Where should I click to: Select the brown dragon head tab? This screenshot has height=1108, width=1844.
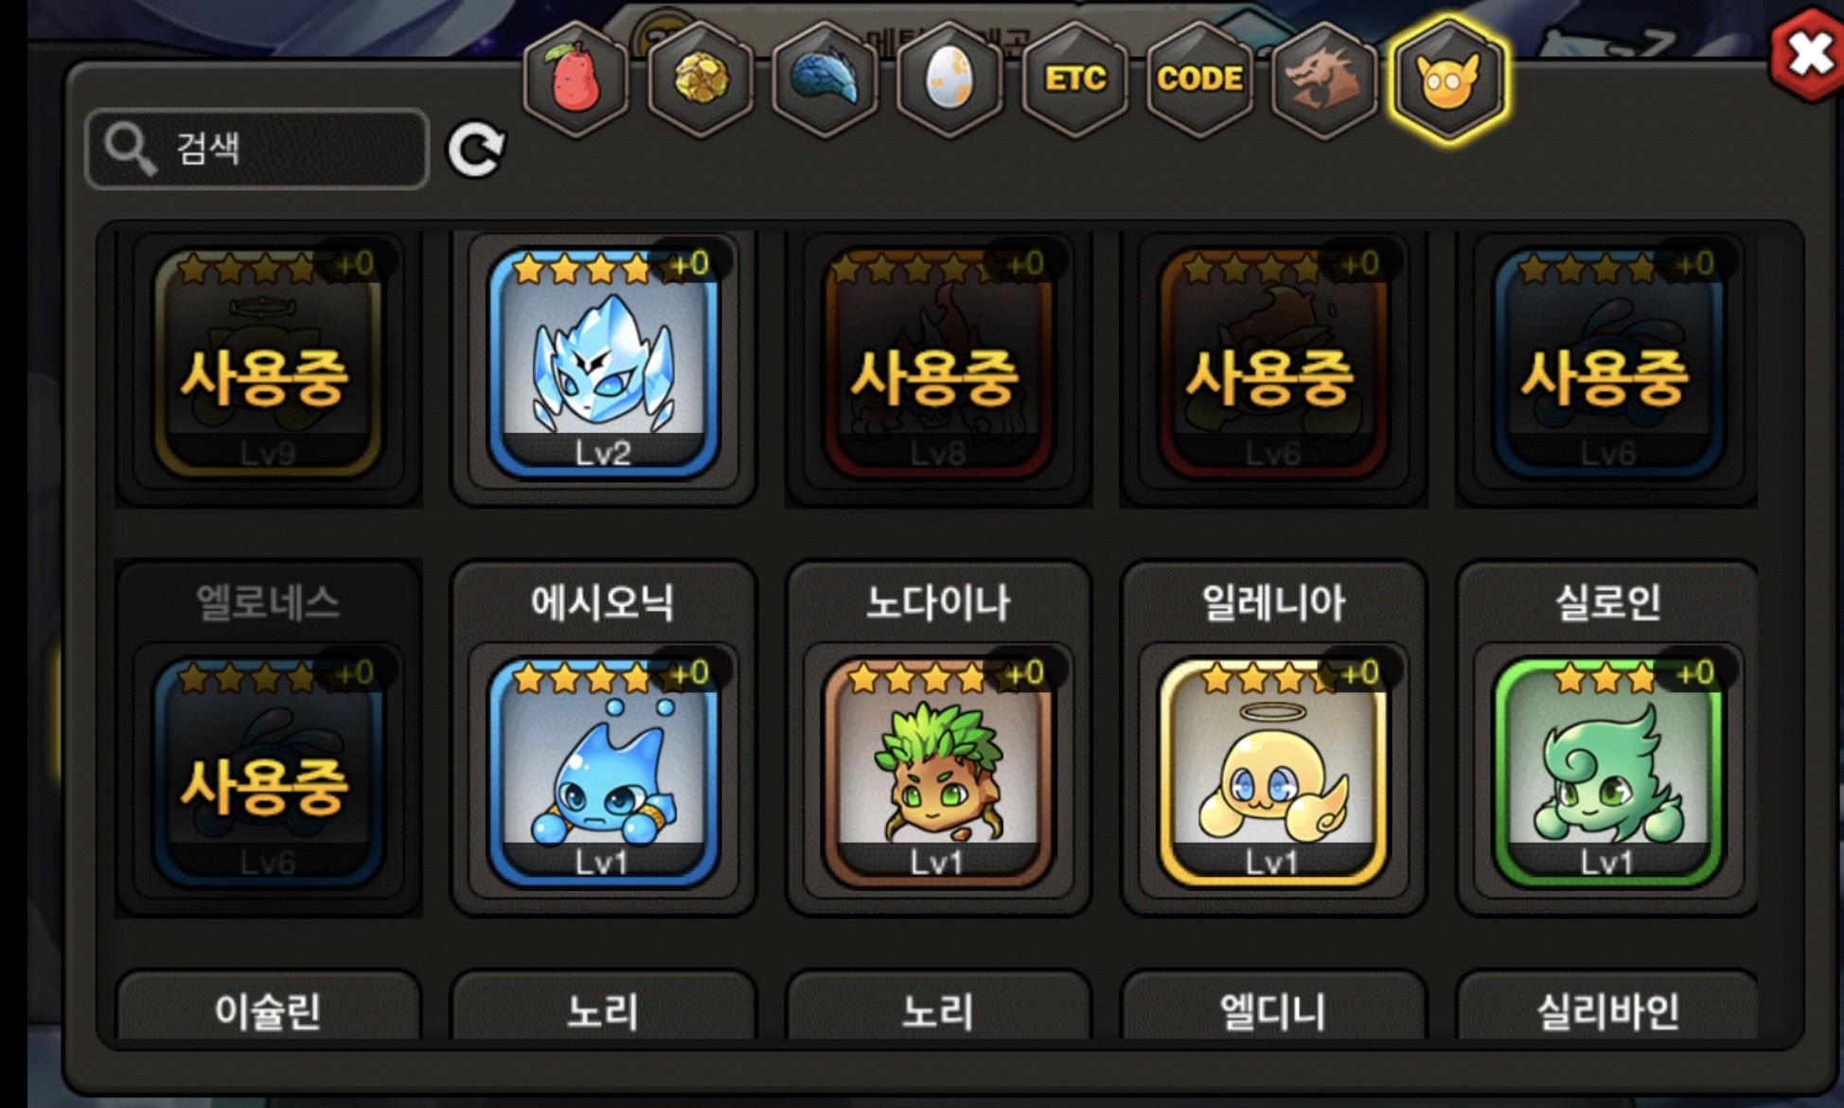click(x=1324, y=80)
